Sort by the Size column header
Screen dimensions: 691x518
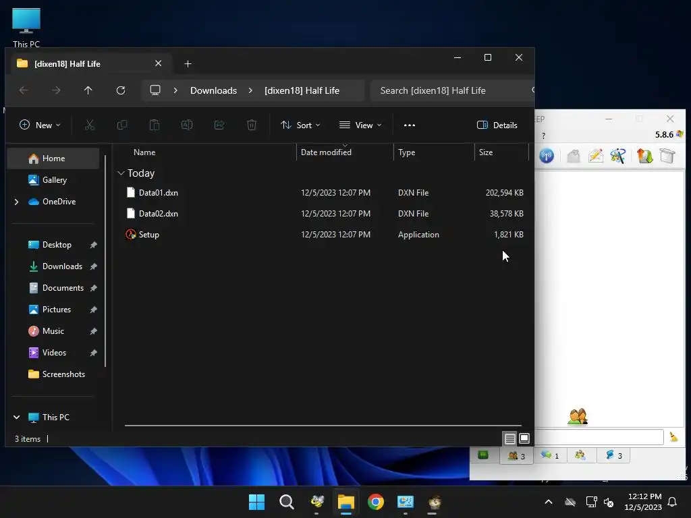tap(501, 152)
